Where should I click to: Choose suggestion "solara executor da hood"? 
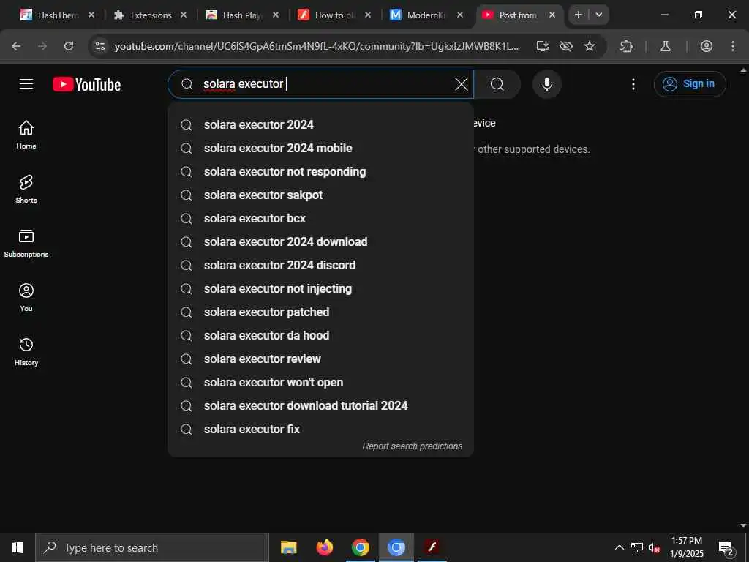[x=320, y=335]
